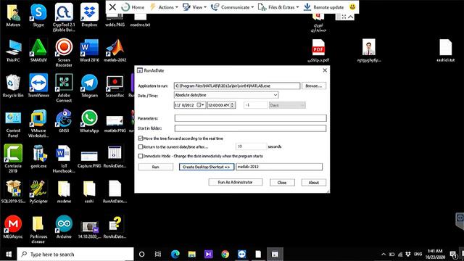Open TeamViewer View menu
The height and width of the screenshot is (261, 464).
194,7
